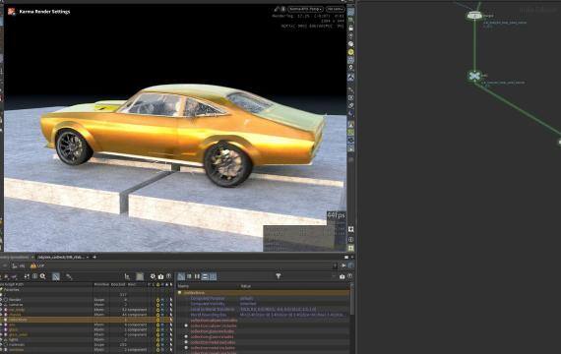
Task: Click the 44fps indicator in the viewport
Action: pyautogui.click(x=336, y=215)
